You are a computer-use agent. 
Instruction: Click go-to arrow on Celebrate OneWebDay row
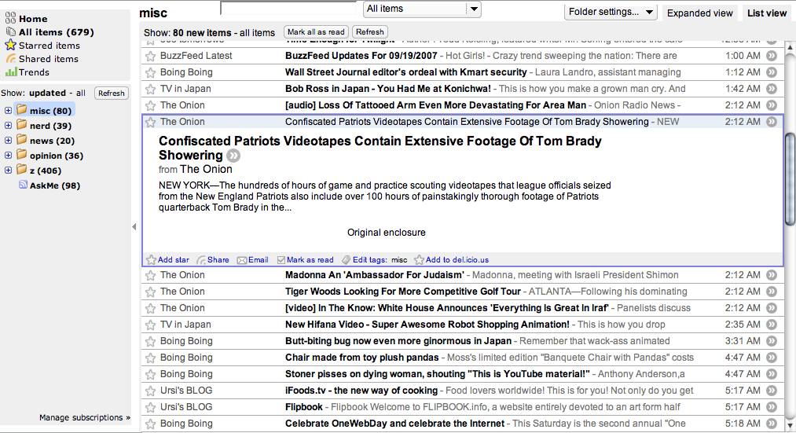click(772, 424)
